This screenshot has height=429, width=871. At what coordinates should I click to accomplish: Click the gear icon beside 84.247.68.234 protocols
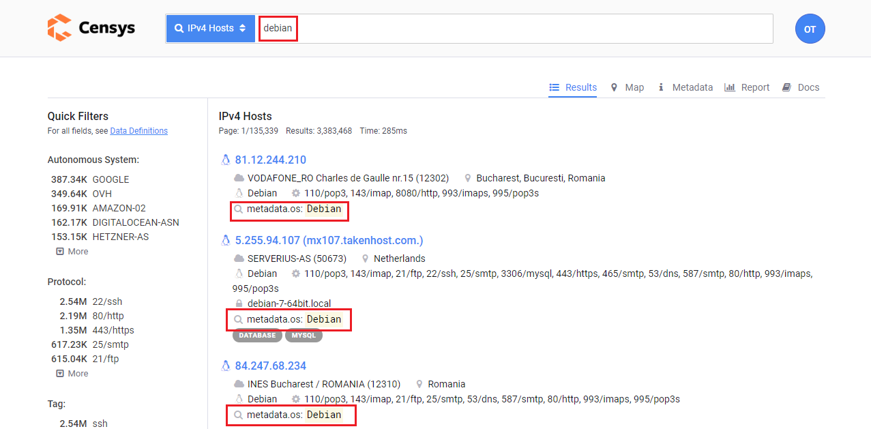pyautogui.click(x=296, y=399)
